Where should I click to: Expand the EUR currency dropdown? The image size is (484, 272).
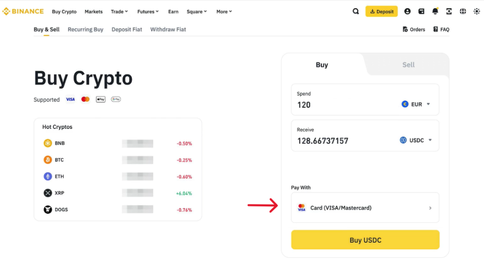(416, 104)
